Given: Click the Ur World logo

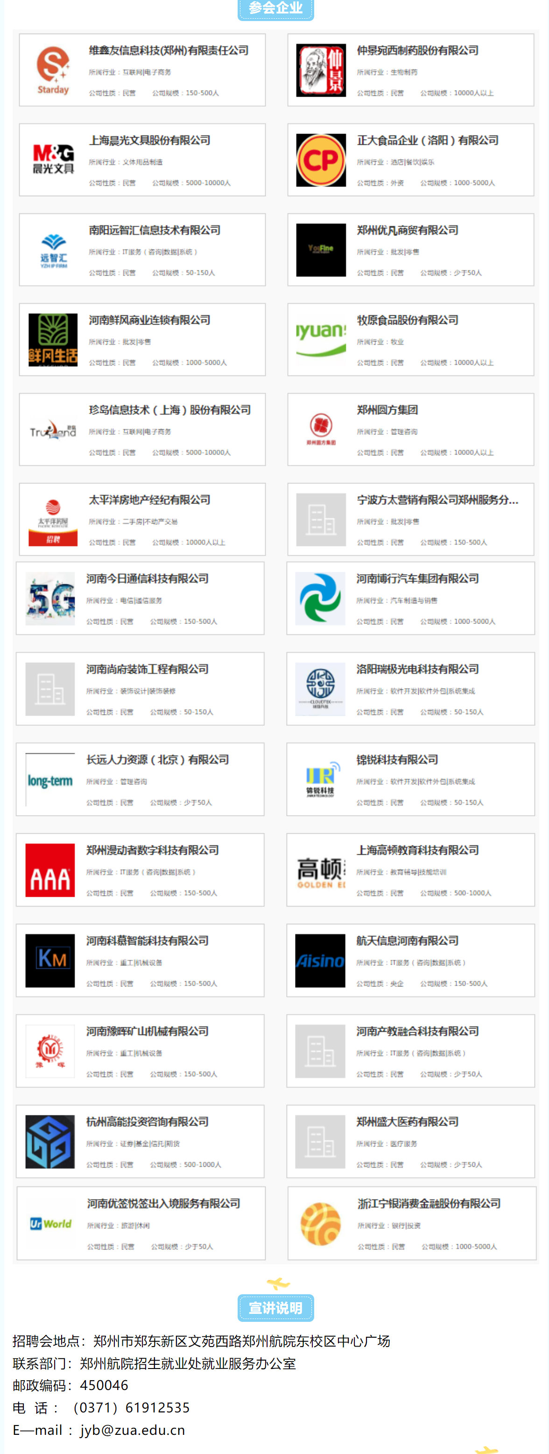Looking at the screenshot, I should (x=51, y=1224).
